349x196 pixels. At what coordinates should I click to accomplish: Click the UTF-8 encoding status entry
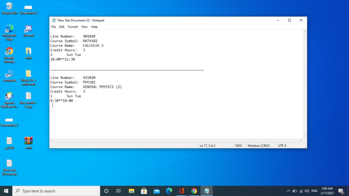pos(282,145)
